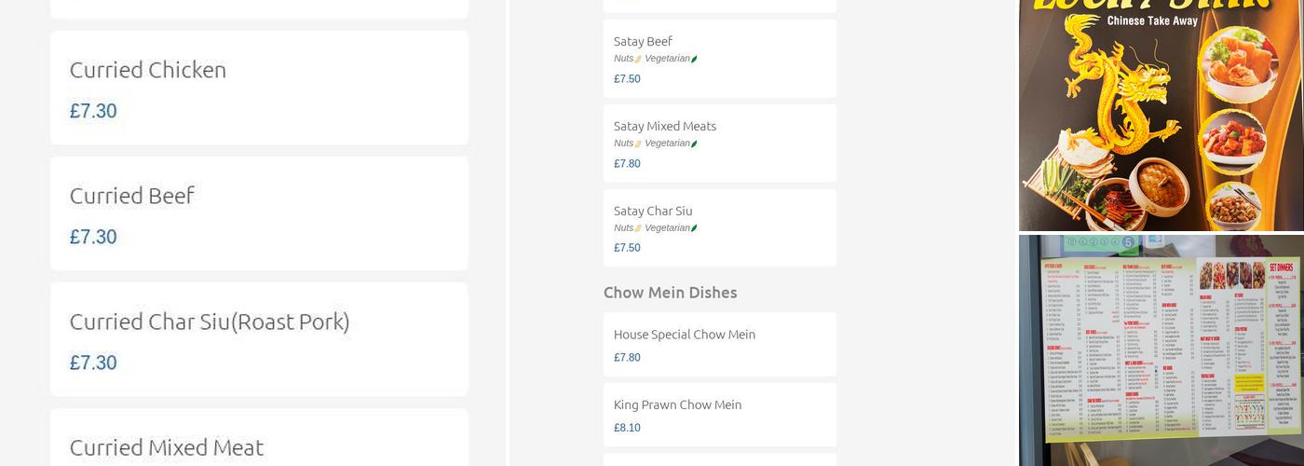Viewport: 1304px width, 466px height.
Task: Click the £8.10 King Prawn Chow Mein price
Action: pyautogui.click(x=627, y=428)
